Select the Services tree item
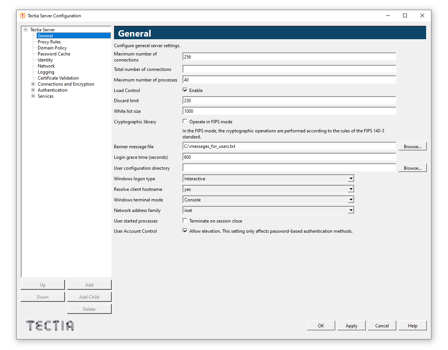This screenshot has width=448, height=350. [x=46, y=96]
